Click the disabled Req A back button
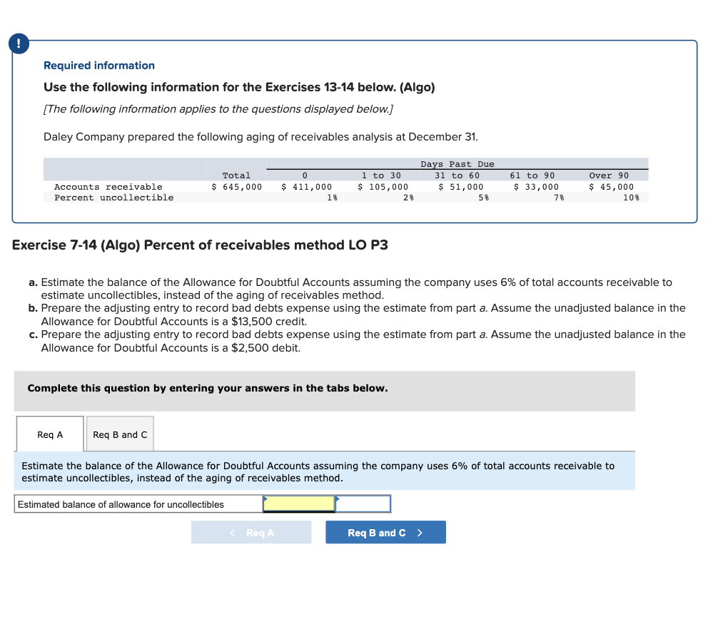Screen dimensions: 728x639 coord(251,532)
